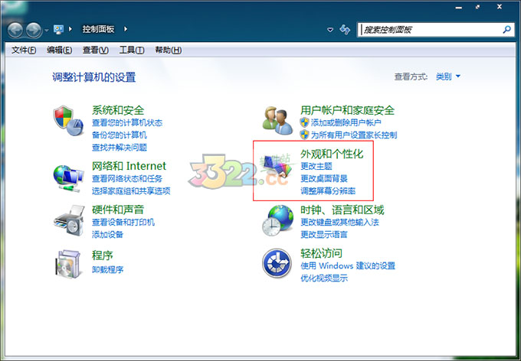Click the 添加设备 link

coord(108,234)
